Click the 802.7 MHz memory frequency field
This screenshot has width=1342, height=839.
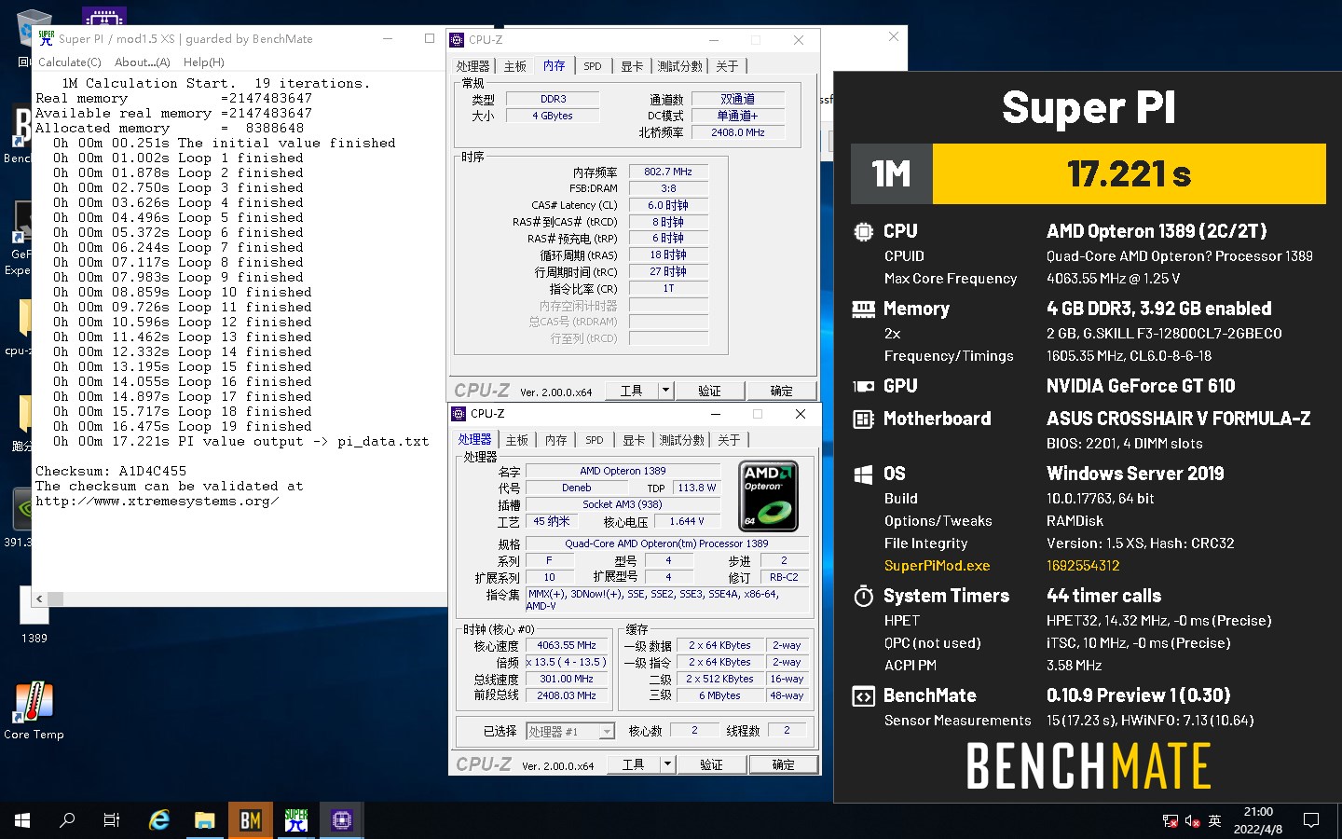coord(668,172)
